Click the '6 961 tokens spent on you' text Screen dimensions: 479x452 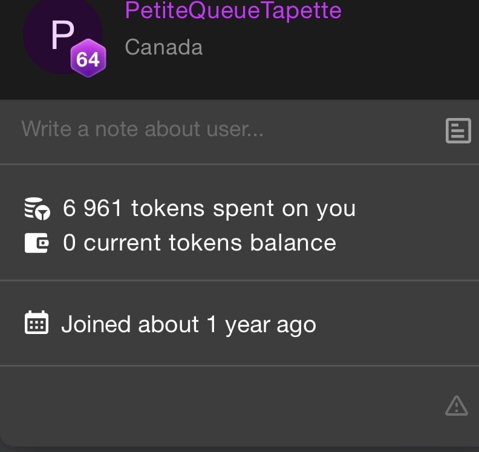[x=209, y=208]
